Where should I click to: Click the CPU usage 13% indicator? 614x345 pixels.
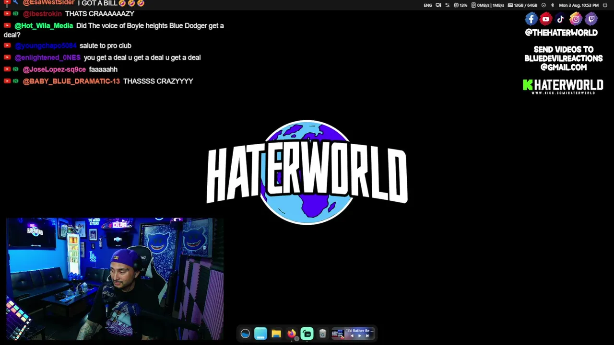point(460,5)
